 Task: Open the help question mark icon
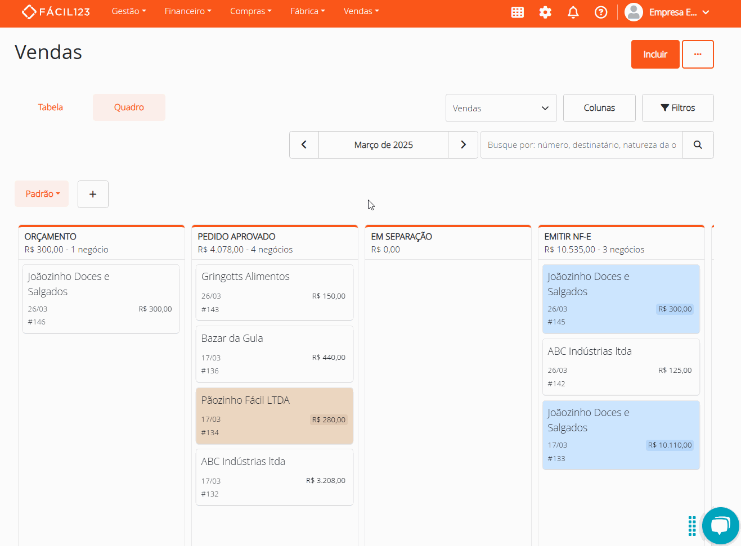(601, 12)
